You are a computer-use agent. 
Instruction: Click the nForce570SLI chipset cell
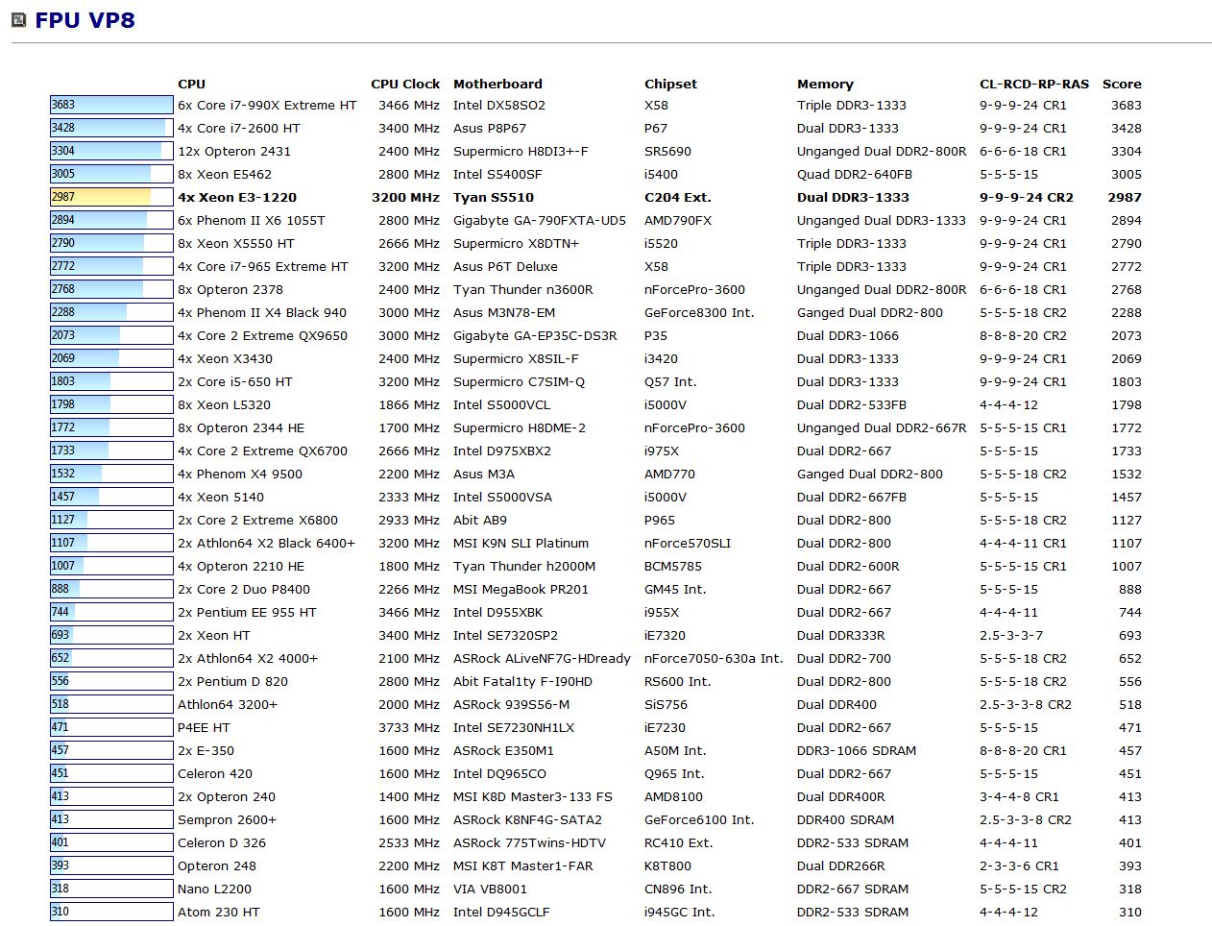click(688, 543)
